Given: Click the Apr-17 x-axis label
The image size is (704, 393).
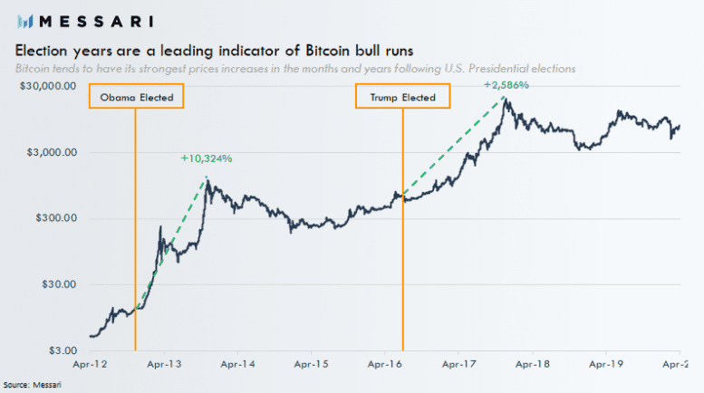Looking at the screenshot, I should pos(458,364).
